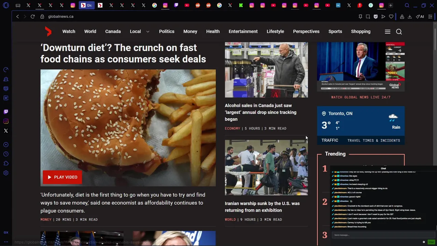Open the shopper with cart thumbnail
The image size is (437, 246).
tap(266, 70)
